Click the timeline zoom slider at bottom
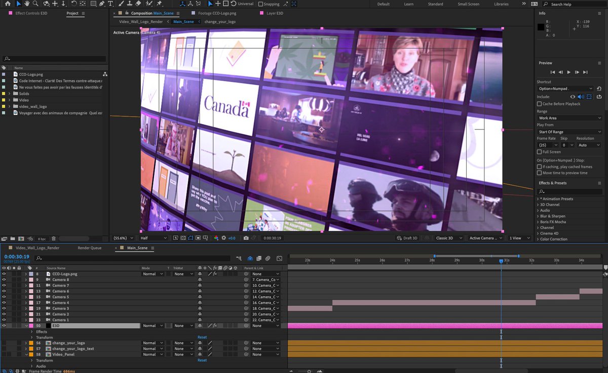Image resolution: width=608 pixels, height=373 pixels. pos(309,371)
